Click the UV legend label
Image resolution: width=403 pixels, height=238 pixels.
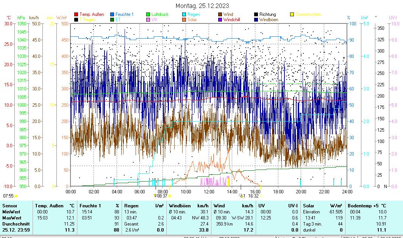154,19
